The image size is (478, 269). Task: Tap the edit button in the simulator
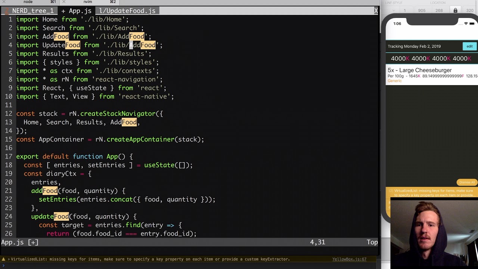click(x=469, y=46)
